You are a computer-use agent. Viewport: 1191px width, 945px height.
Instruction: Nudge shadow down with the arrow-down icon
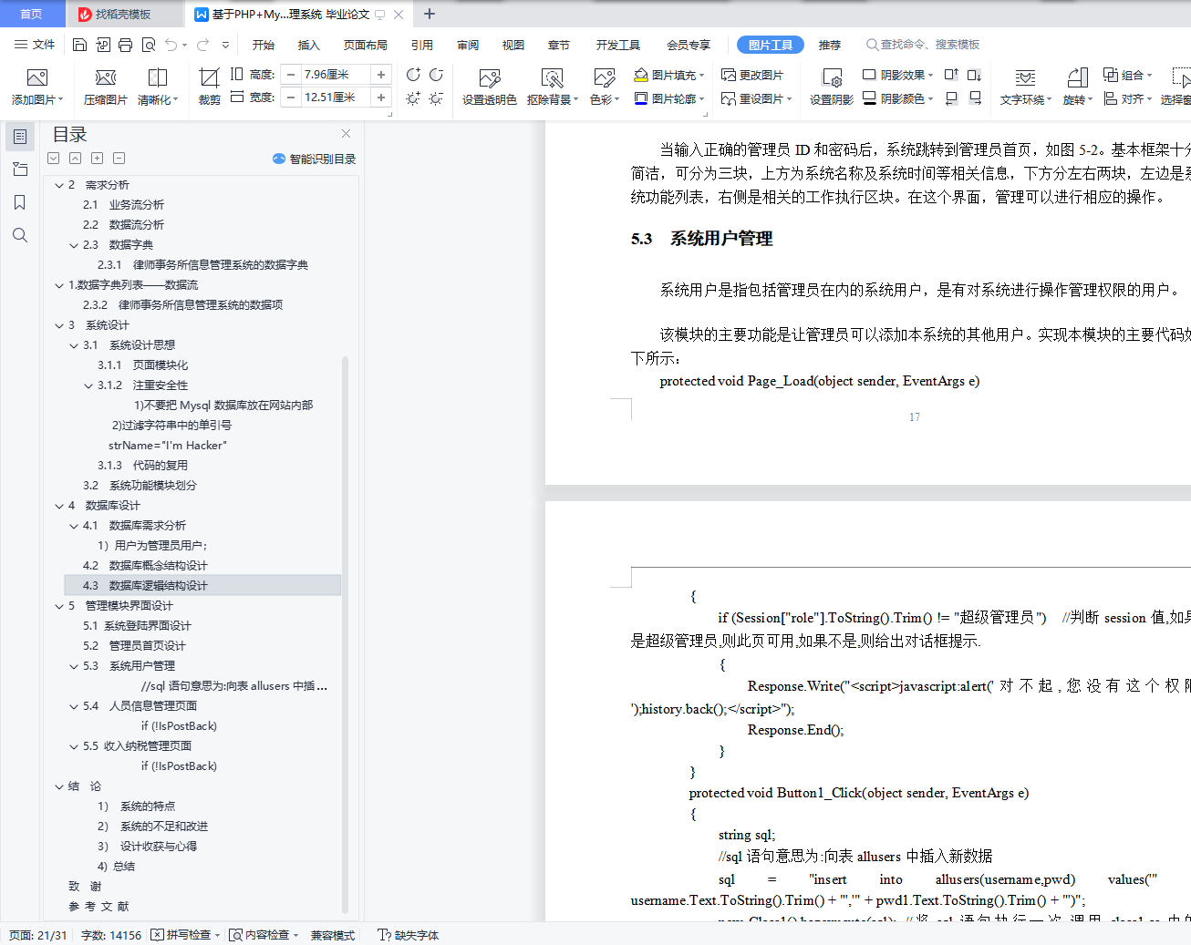tap(974, 75)
